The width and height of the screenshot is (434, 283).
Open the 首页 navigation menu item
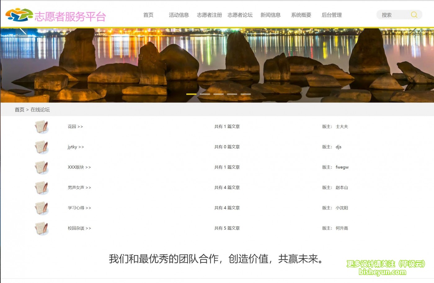(148, 15)
